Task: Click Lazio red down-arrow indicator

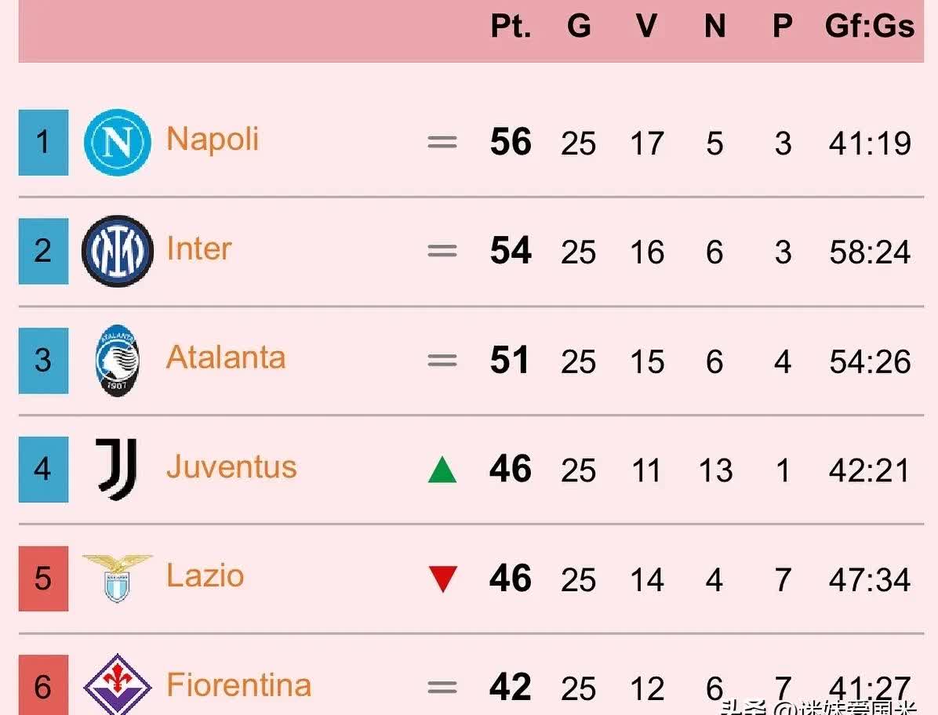Action: click(x=442, y=579)
